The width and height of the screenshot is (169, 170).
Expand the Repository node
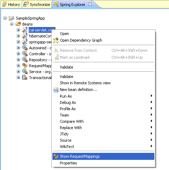click(x=18, y=60)
